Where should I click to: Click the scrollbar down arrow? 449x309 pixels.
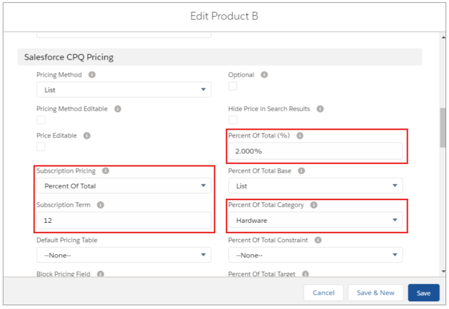pyautogui.click(x=443, y=271)
